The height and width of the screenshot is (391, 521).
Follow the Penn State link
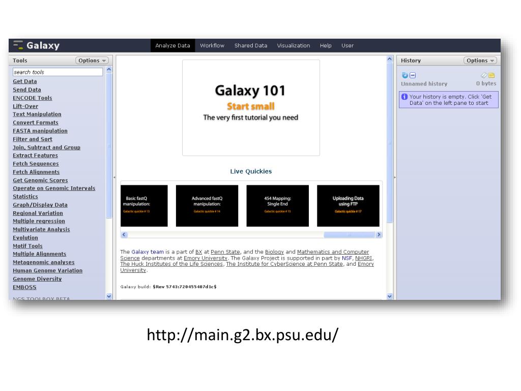(x=225, y=252)
